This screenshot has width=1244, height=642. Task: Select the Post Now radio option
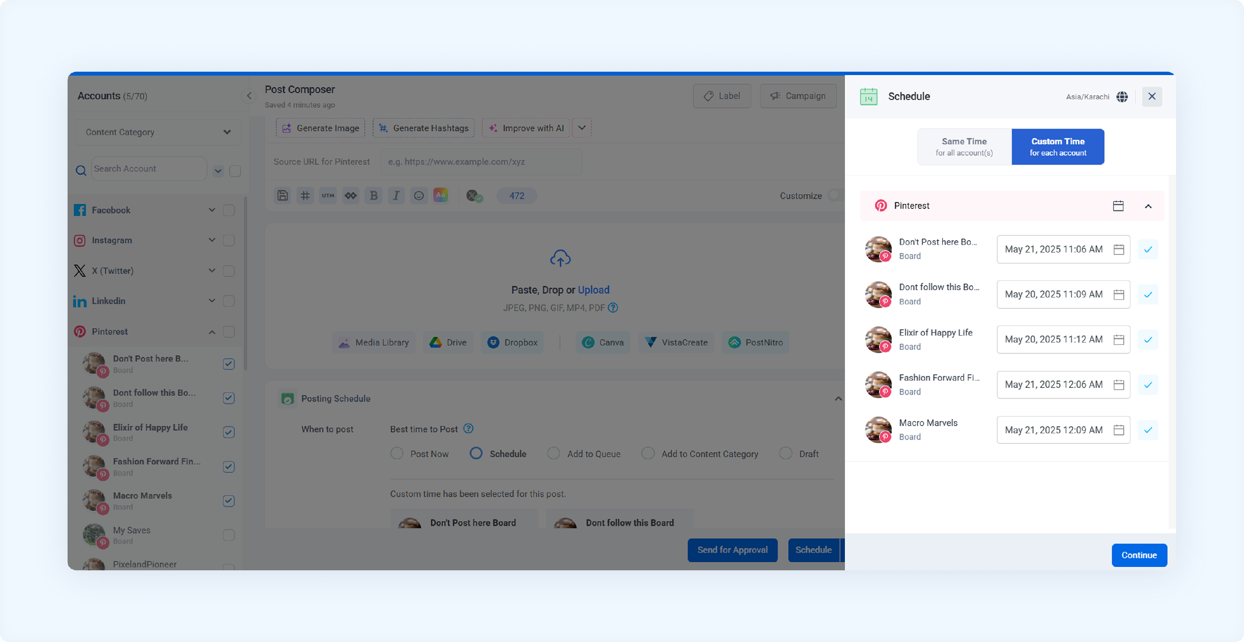(397, 453)
